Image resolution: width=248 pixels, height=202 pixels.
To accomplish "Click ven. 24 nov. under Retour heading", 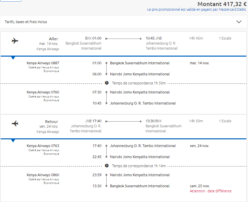I will (49, 126).
